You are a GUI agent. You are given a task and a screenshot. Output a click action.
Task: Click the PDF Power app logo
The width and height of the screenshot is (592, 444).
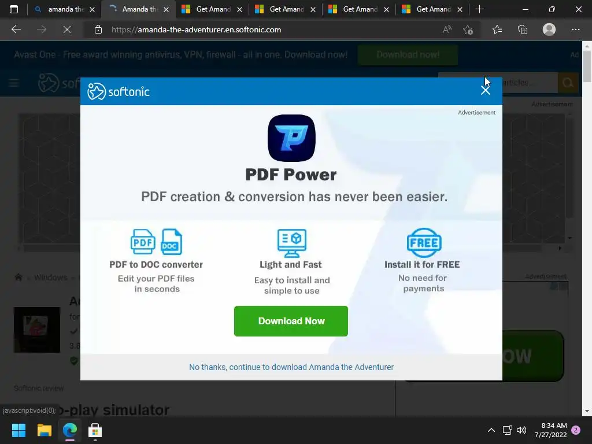(x=291, y=138)
